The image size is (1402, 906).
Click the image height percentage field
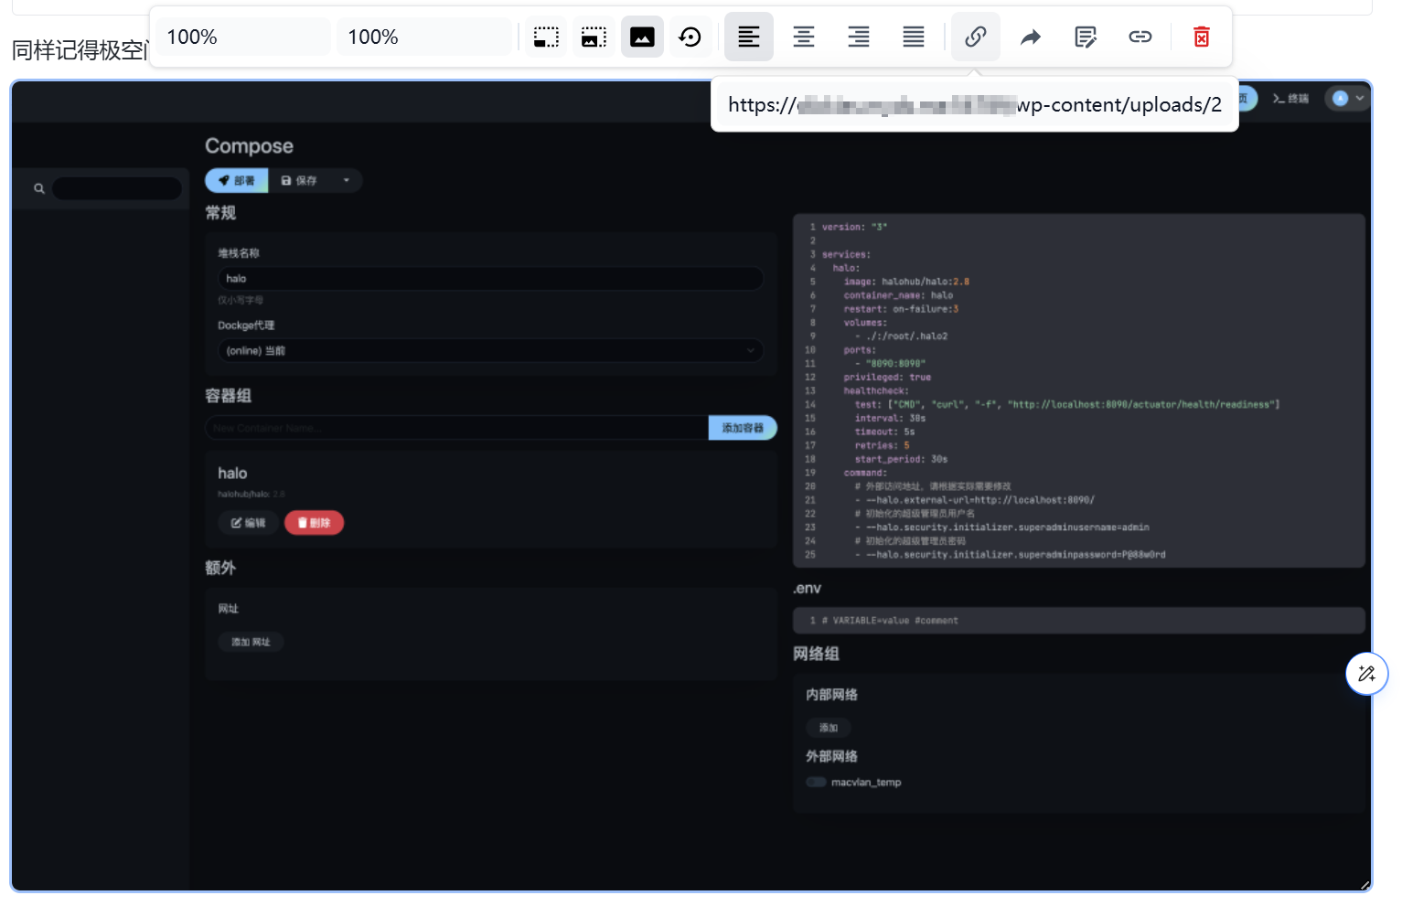[423, 37]
